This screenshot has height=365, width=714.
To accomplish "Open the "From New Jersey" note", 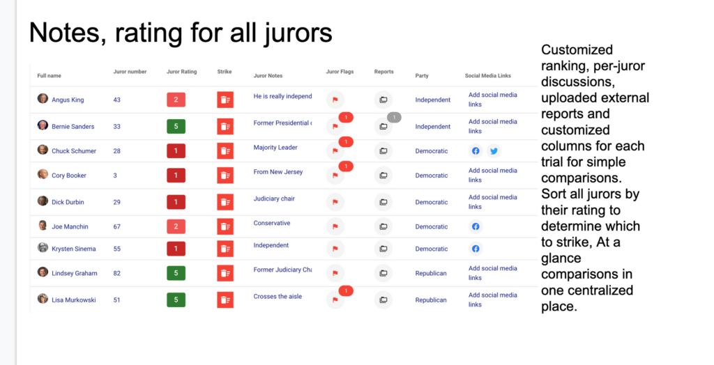I will [x=278, y=172].
